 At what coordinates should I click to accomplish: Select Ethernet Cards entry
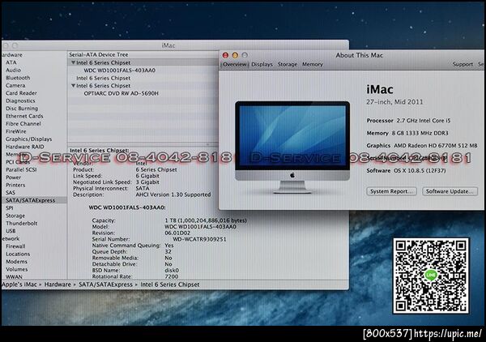[x=24, y=116]
